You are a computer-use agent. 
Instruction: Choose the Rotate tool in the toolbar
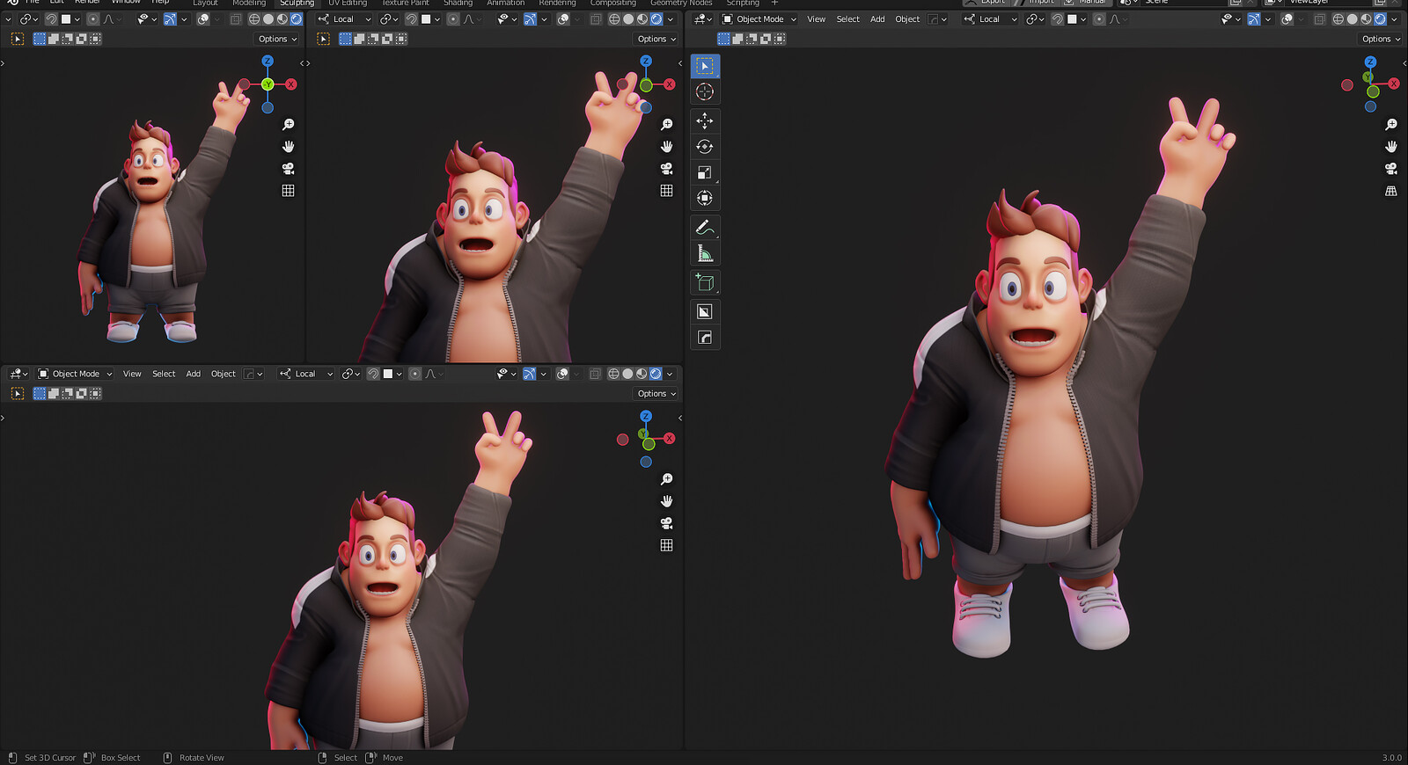tap(705, 147)
